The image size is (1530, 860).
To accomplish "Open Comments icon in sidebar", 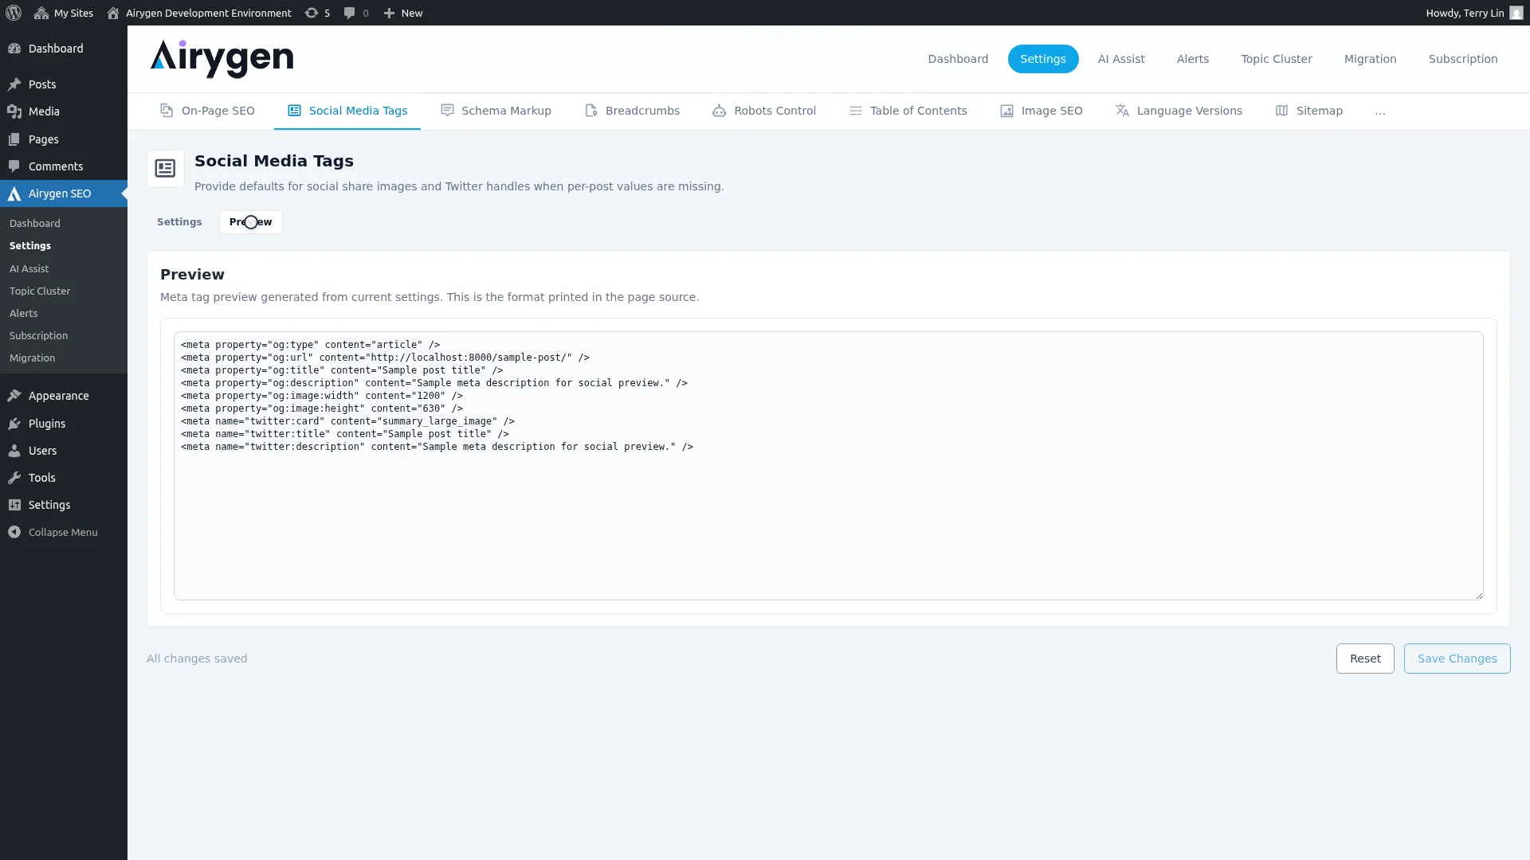I will [14, 166].
